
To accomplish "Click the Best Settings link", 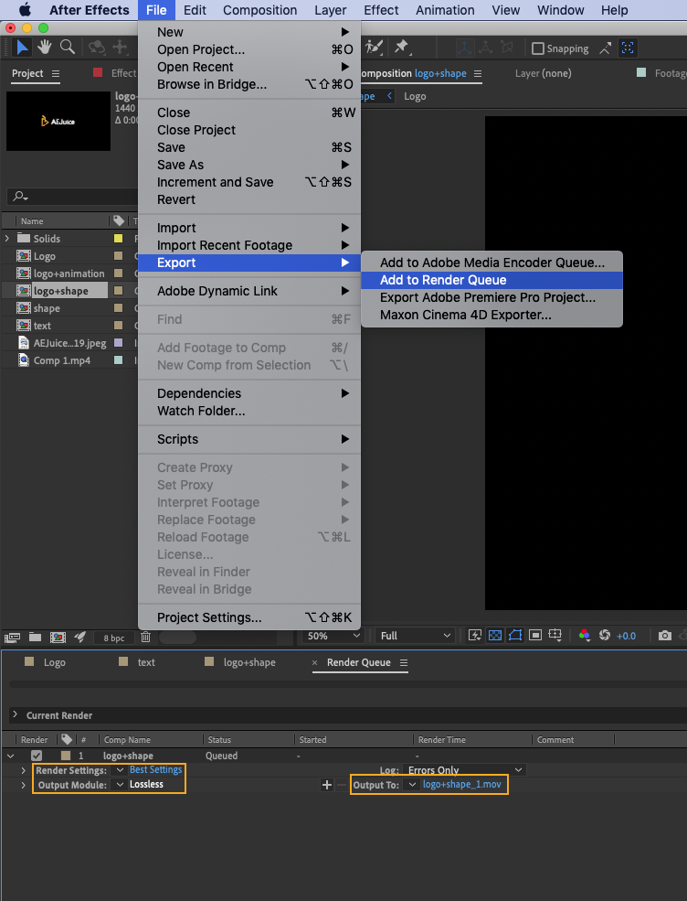I will coord(155,770).
